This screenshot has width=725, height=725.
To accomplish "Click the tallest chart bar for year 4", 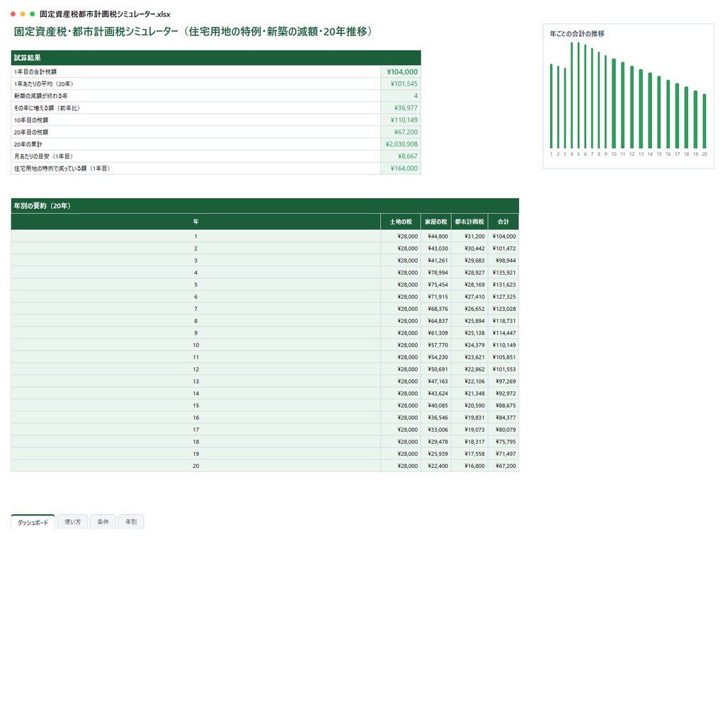I will point(571,96).
